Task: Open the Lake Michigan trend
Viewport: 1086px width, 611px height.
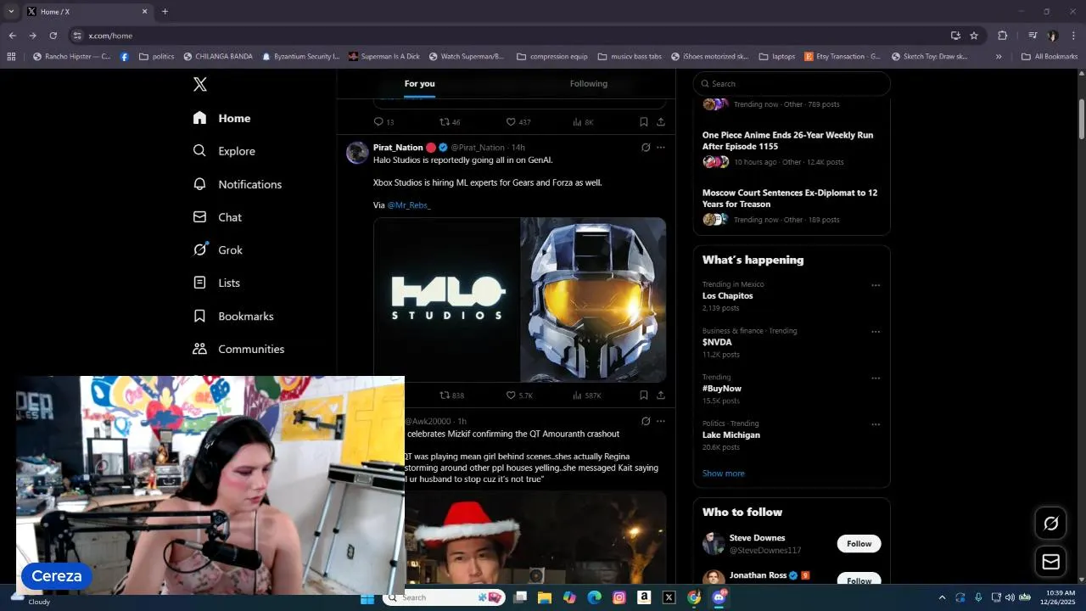Action: [x=731, y=435]
